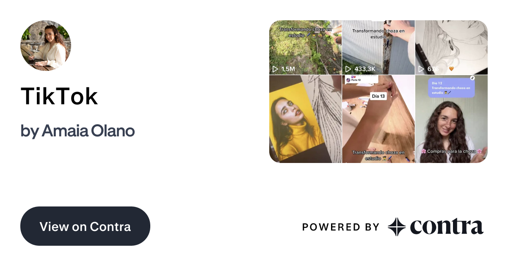Open Amaia Olano's round profile photo

[46, 46]
